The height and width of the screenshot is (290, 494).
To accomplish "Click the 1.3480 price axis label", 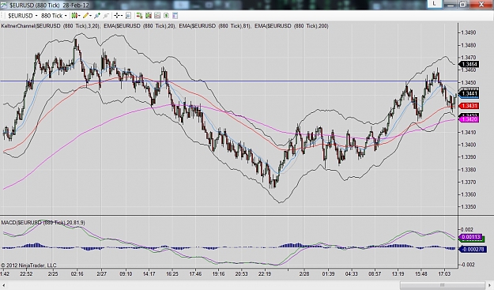I will 469,45.
